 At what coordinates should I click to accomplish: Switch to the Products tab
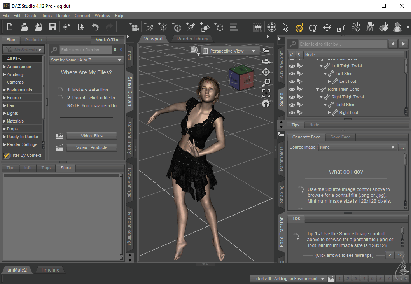(33, 40)
